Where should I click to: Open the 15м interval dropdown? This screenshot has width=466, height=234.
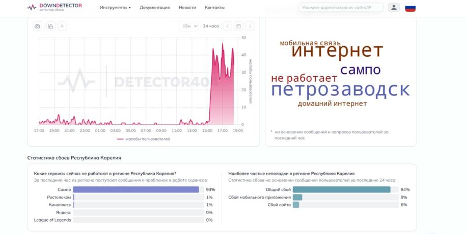189,26
